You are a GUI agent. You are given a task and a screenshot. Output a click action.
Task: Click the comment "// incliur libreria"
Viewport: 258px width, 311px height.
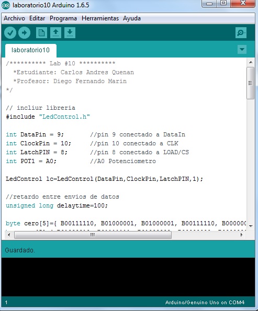40,108
